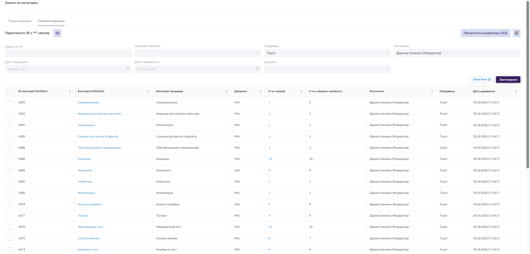Open product count 14 link in Блендери row
530x254 pixels.
tap(270, 159)
